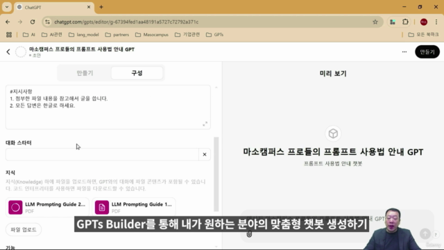Click the send arrow button in preview
The height and width of the screenshot is (250, 444).
(x=425, y=234)
